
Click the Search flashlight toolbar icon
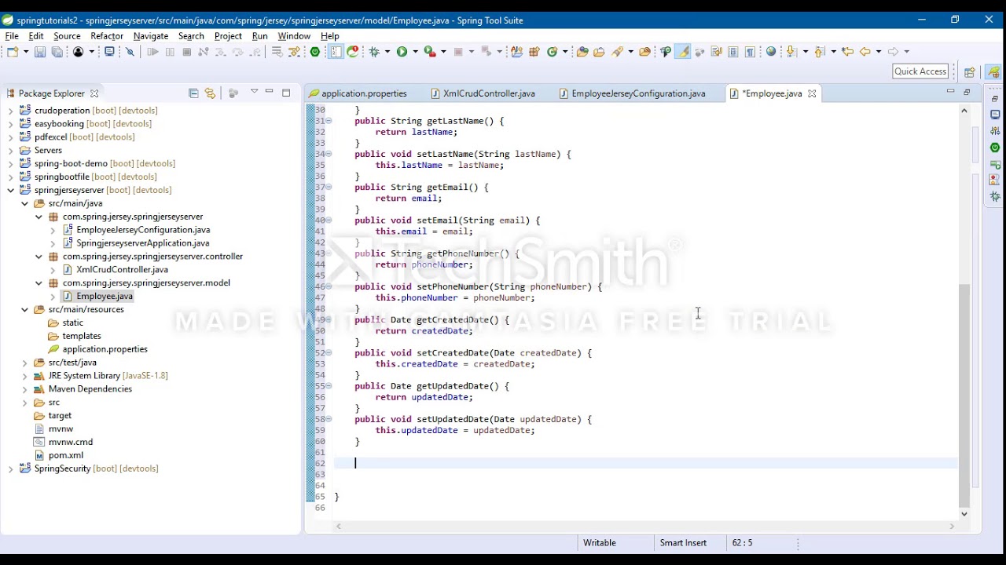[x=619, y=52]
